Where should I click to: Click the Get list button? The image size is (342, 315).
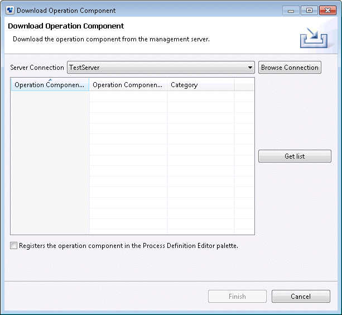[x=295, y=156]
